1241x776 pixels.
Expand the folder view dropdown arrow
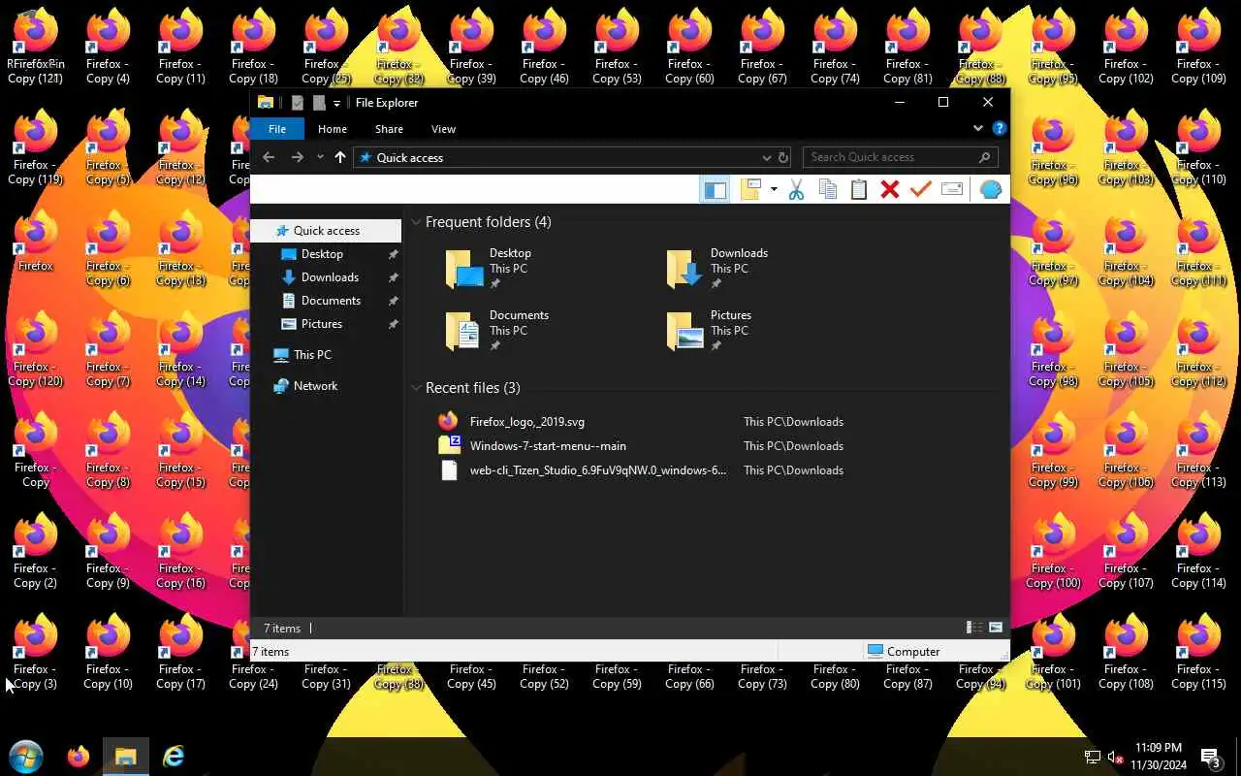tap(773, 190)
